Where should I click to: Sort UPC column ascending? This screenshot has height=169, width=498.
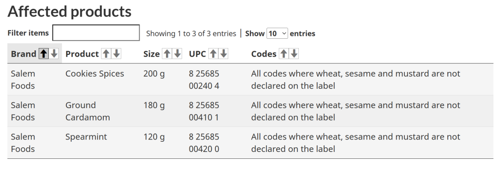click(213, 54)
